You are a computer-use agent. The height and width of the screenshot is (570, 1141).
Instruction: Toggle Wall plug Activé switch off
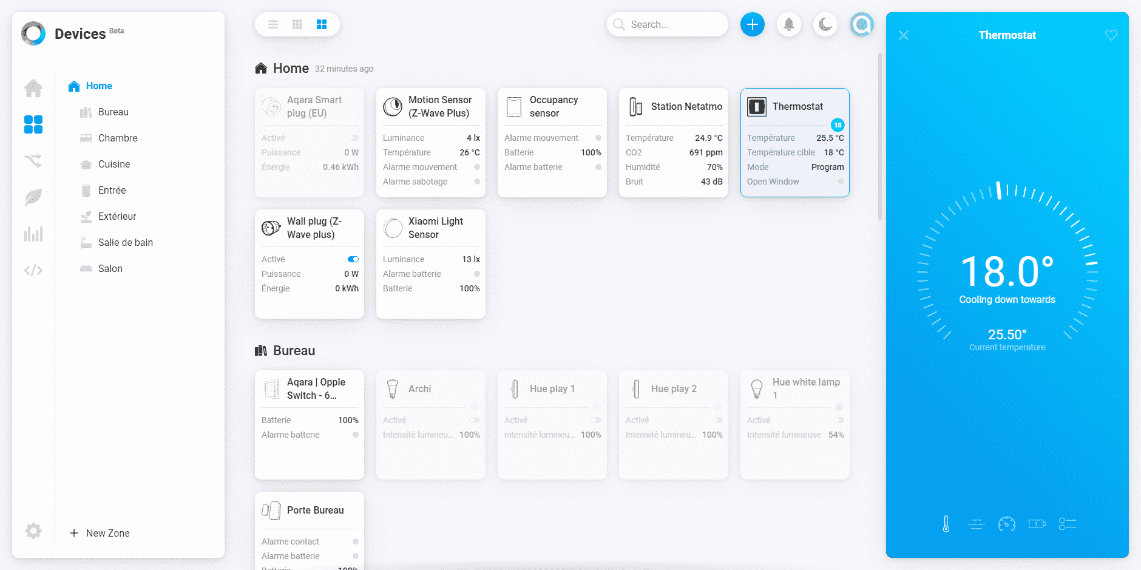(x=353, y=259)
